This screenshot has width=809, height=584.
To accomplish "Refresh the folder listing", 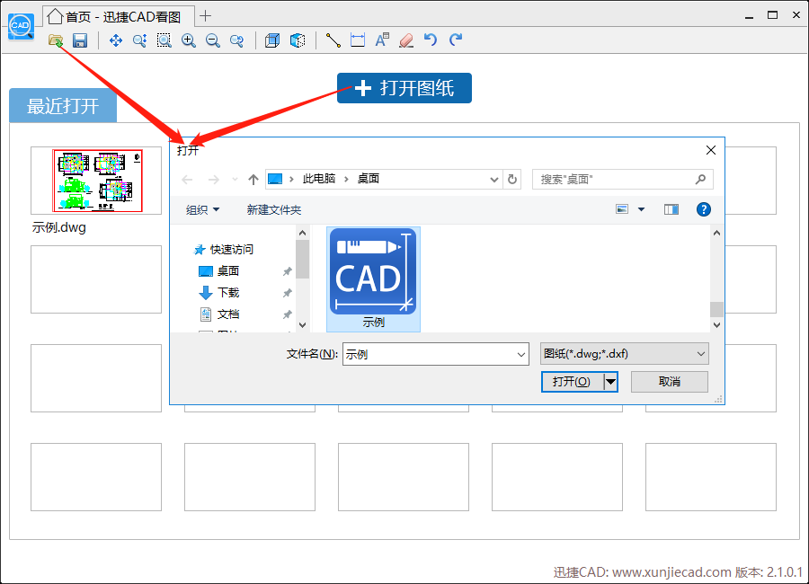I will (x=512, y=179).
